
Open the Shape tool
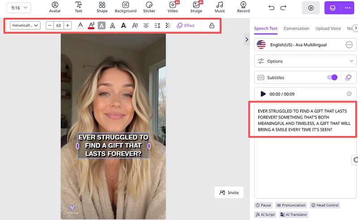102,7
